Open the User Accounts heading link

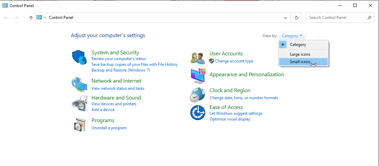pos(226,53)
